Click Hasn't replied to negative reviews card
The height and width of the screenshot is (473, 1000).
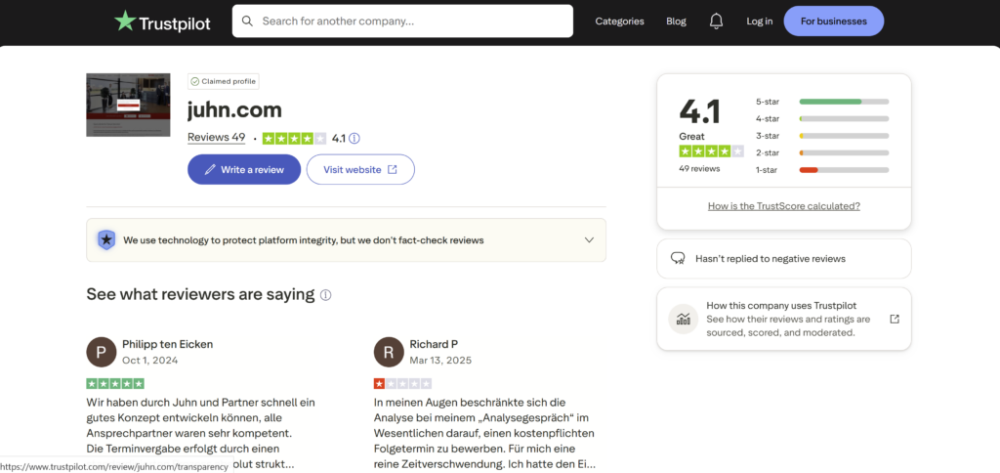click(784, 259)
